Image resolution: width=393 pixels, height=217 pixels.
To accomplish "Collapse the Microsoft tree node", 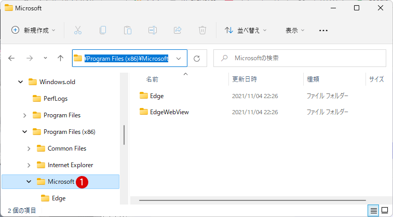I will [x=29, y=182].
